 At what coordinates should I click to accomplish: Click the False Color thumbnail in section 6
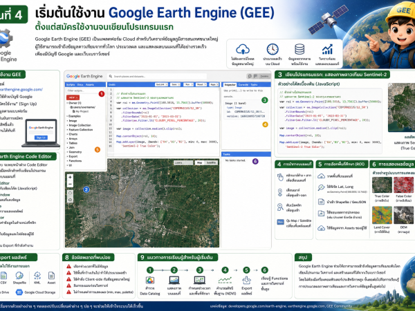click(x=403, y=185)
